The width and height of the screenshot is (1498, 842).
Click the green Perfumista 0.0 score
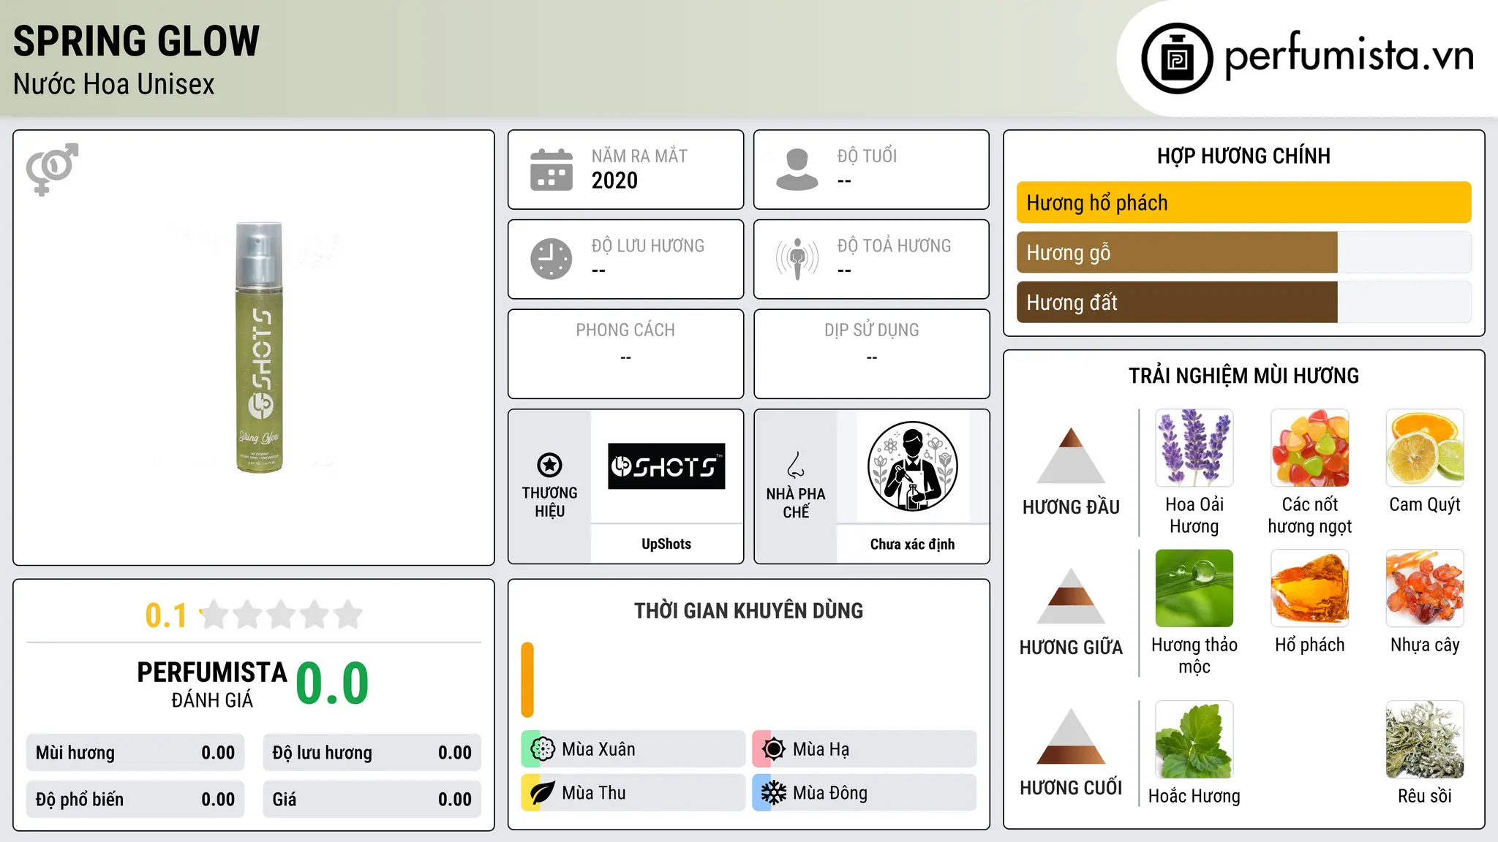(x=332, y=683)
